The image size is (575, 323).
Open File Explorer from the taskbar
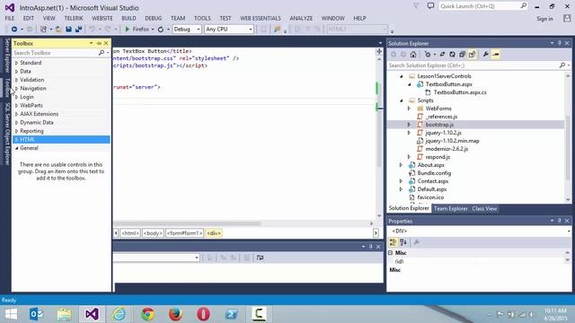point(64,314)
